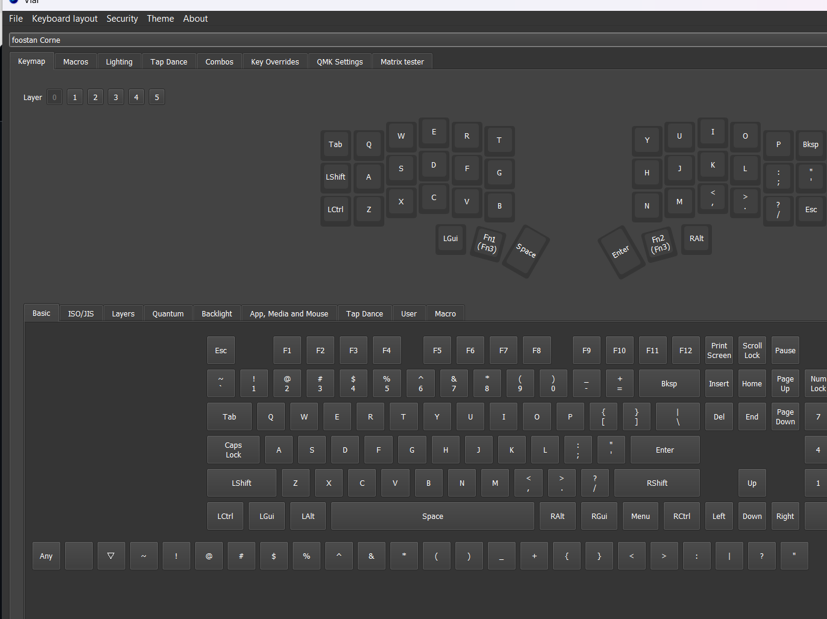The image size is (827, 619).
Task: Switch to the Macros tab
Action: (75, 61)
